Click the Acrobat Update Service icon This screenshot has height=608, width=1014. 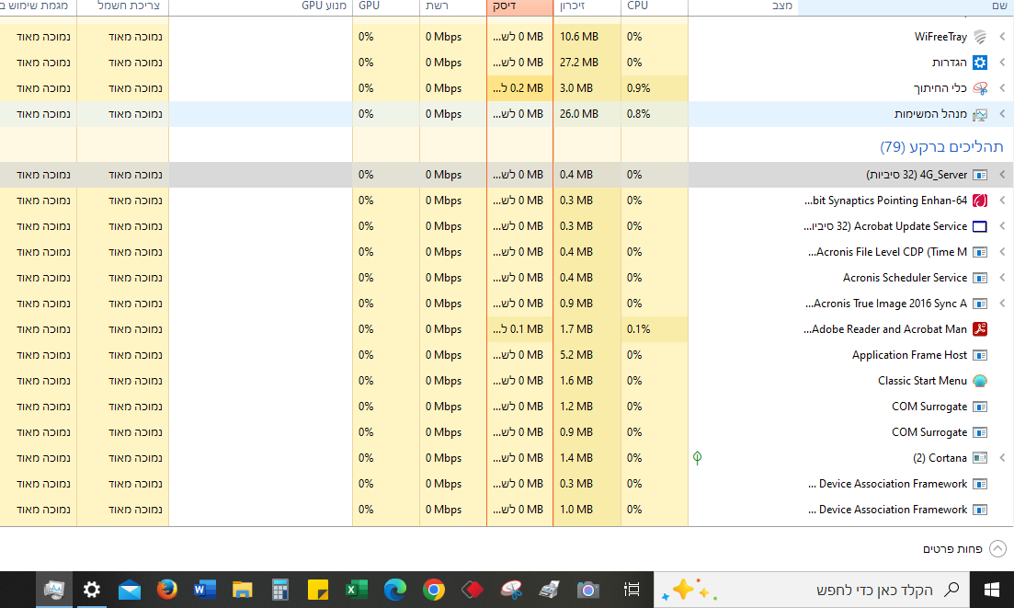click(980, 226)
